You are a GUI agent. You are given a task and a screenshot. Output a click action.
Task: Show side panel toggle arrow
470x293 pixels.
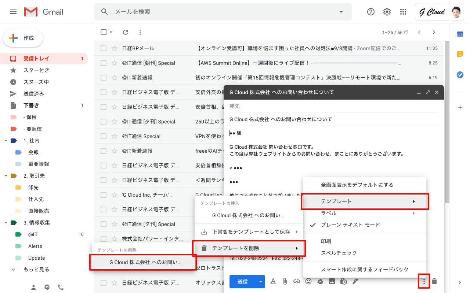(460, 283)
